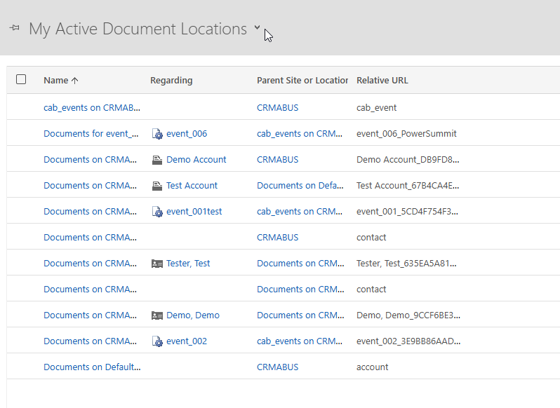This screenshot has height=408, width=560.
Task: Select the Test Account_67B4CA4E... URL cell
Action: 408,186
